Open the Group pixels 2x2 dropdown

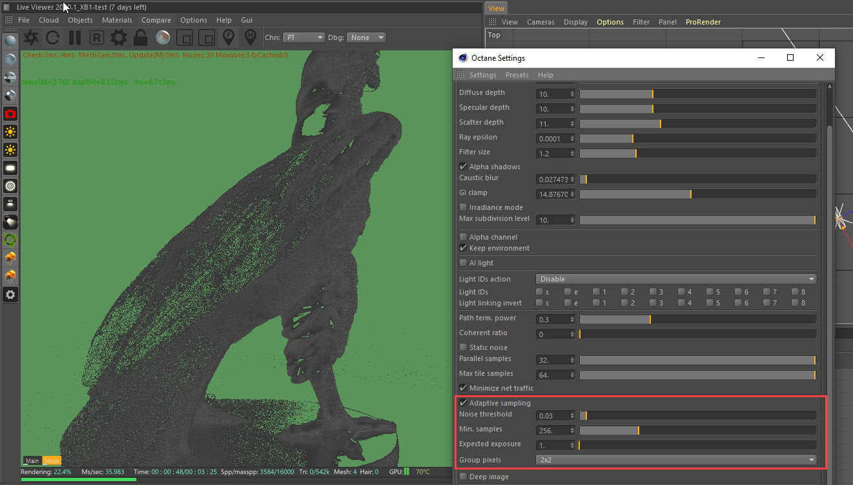(675, 460)
